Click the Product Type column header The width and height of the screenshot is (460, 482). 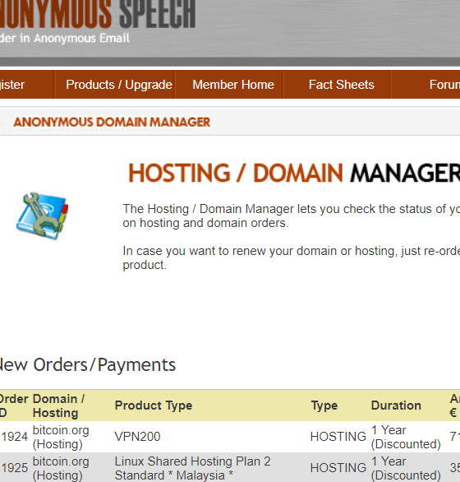pyautogui.click(x=154, y=406)
